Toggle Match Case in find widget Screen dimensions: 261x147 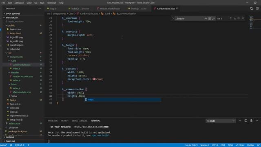206,19
